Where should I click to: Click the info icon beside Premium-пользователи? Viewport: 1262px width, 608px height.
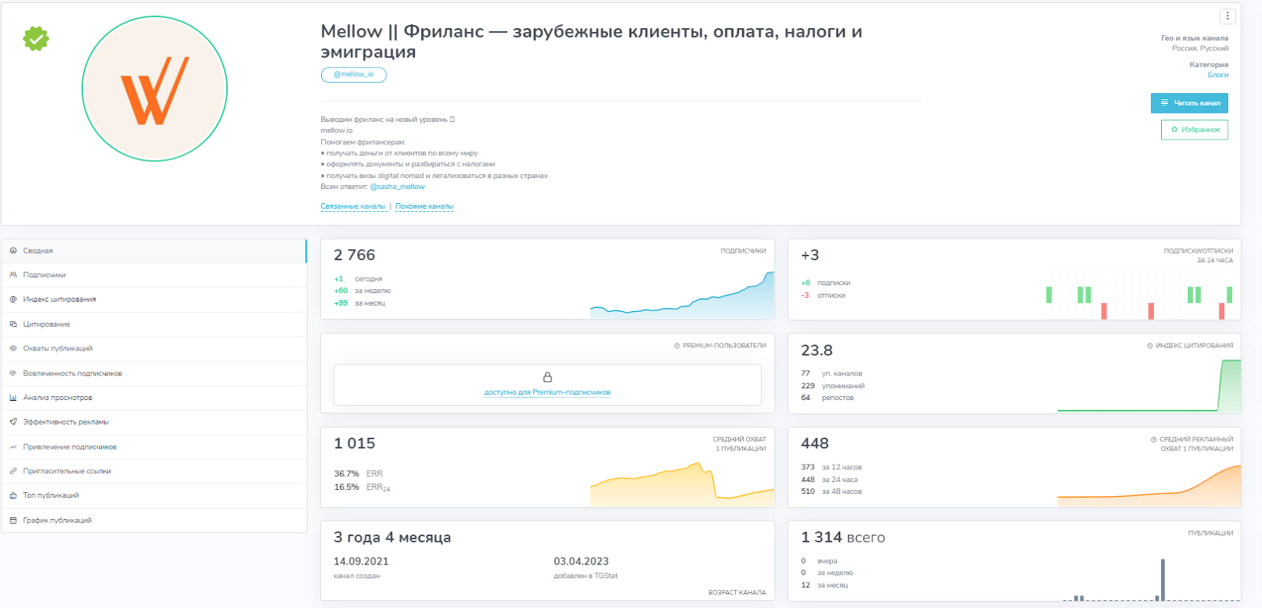[677, 346]
